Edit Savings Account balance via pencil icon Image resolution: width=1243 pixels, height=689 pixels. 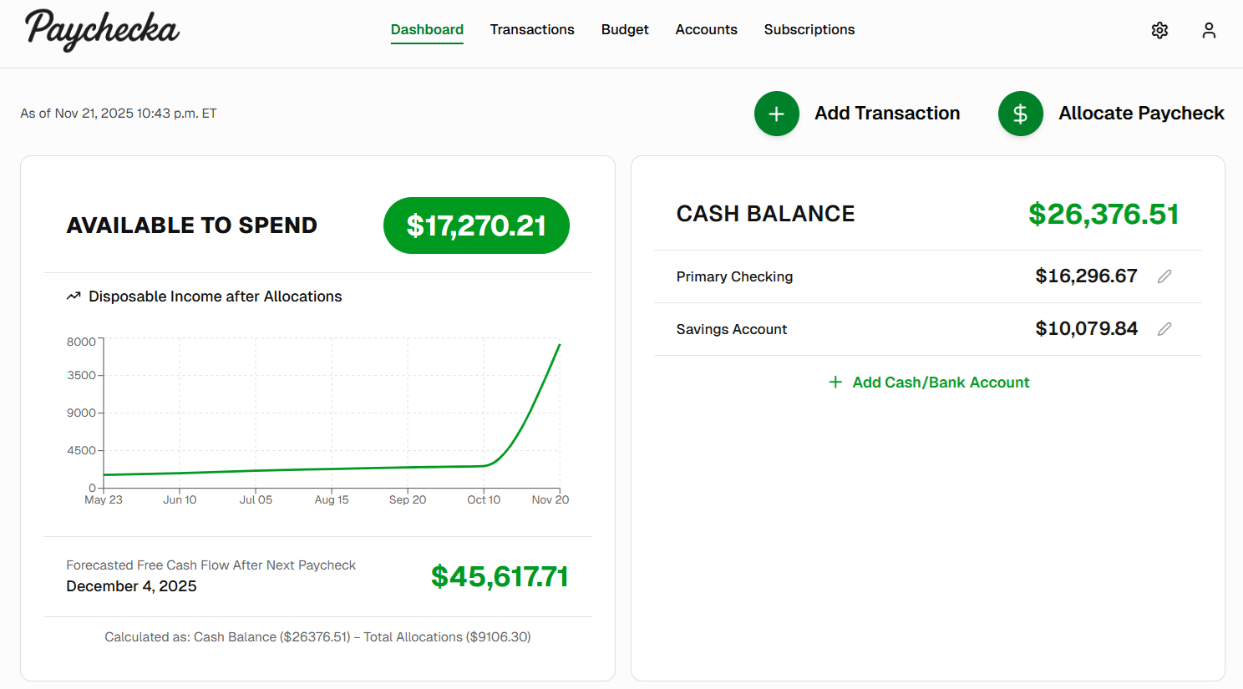pos(1164,328)
